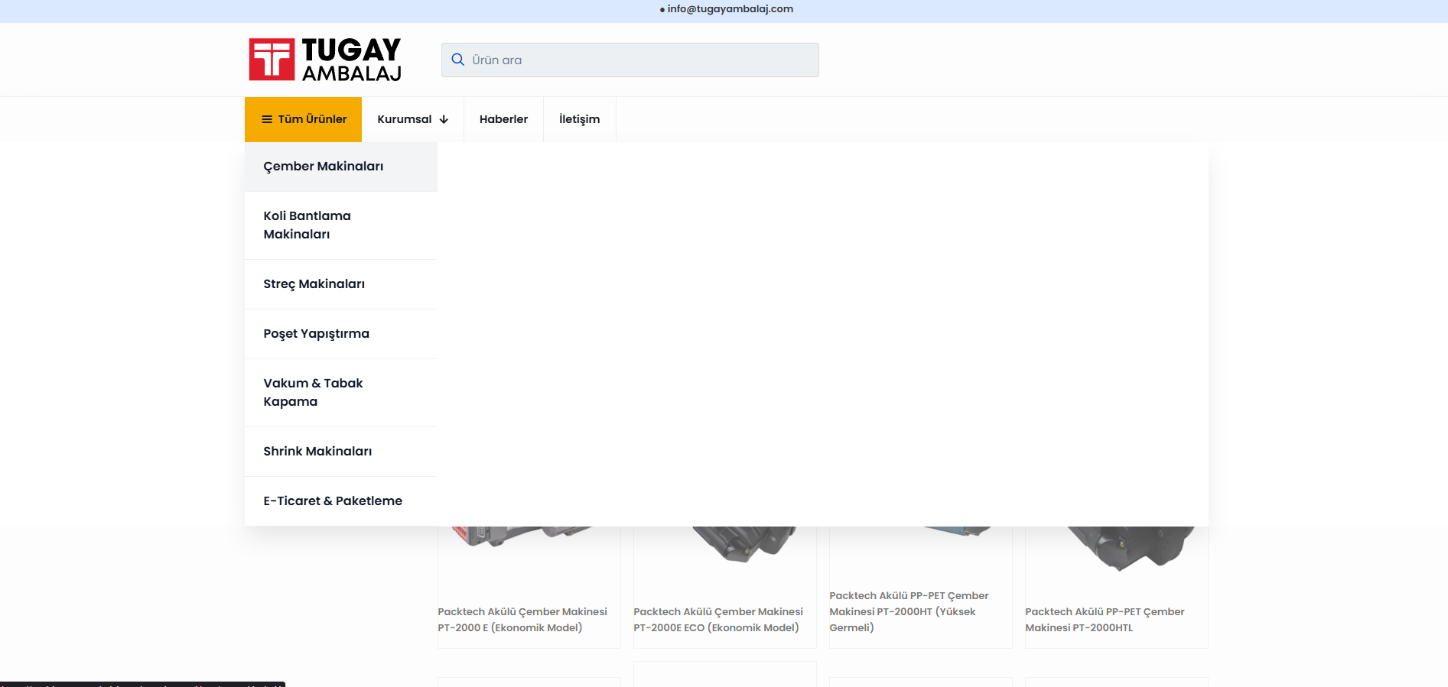Viewport: 1448px width, 687px height.
Task: Open Packtech PT-2000 E (Ekonomik Model) product
Action: coord(522,620)
